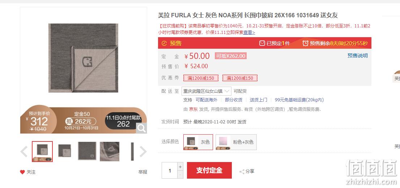Claim the second 满1200减150 coupon

click(x=240, y=78)
